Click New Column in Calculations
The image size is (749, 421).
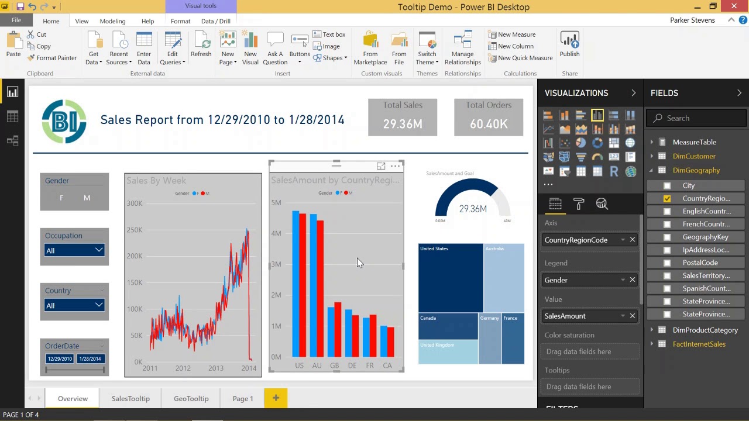tap(510, 46)
